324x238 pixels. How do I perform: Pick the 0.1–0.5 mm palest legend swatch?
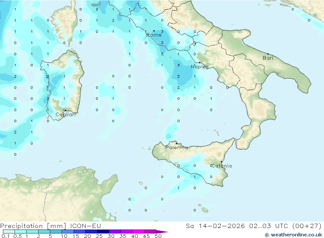pos(9,232)
